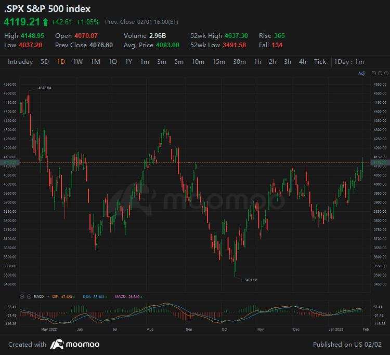Open the 1Day : 1m selector
390x355 pixels.
[349, 62]
